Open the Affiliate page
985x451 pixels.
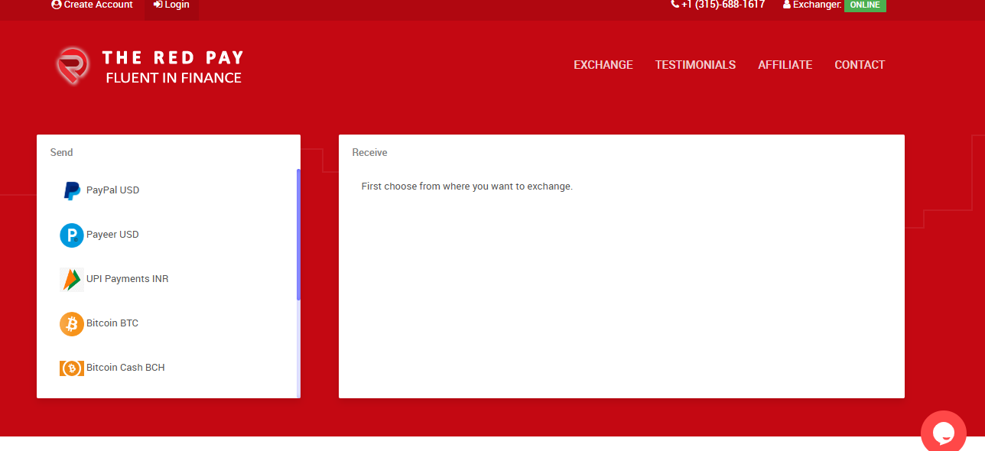click(785, 65)
